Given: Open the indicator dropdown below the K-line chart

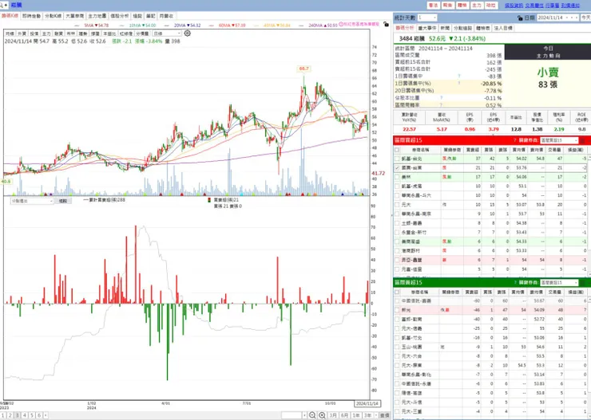Looking at the screenshot, I should (x=32, y=201).
